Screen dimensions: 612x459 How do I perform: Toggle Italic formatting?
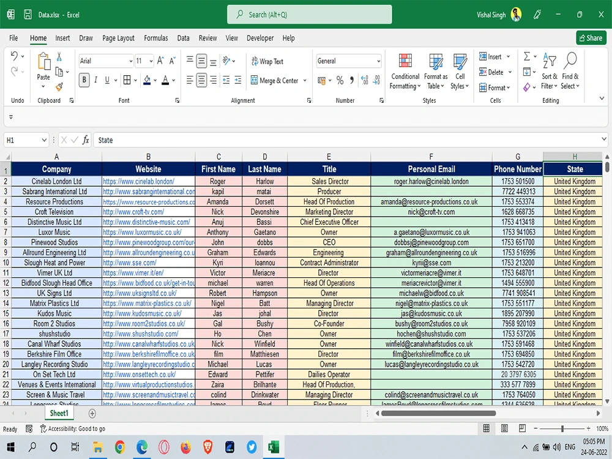95,80
